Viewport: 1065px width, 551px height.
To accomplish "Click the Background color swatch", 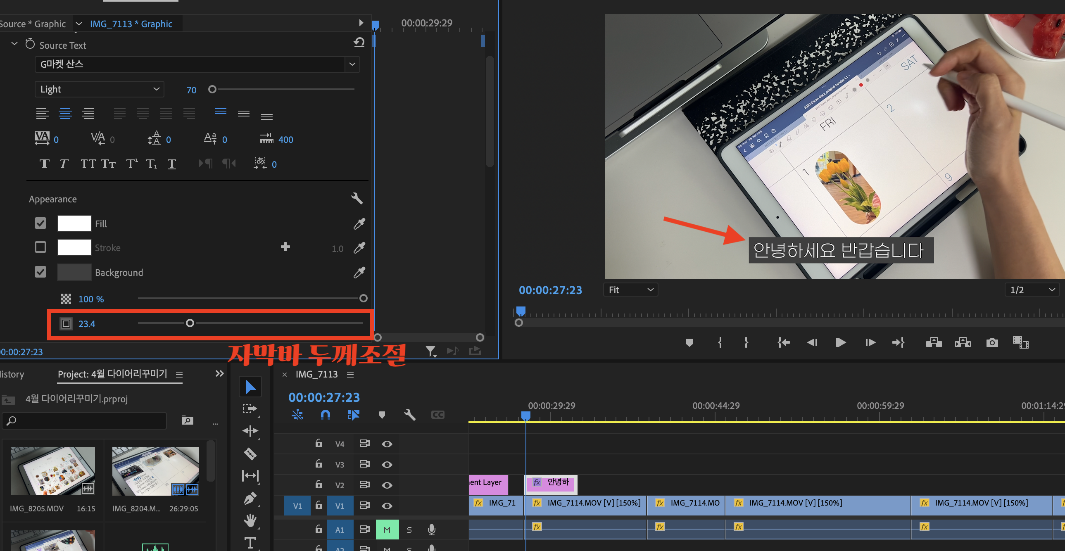I will [74, 272].
